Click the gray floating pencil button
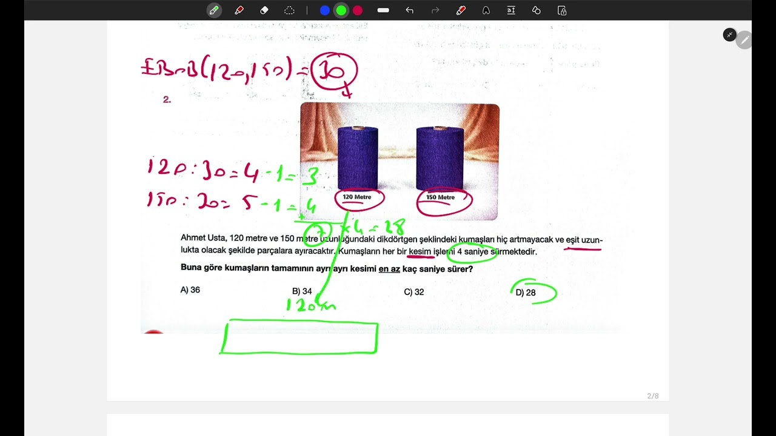Screen dimensions: 776x436 click(744, 40)
